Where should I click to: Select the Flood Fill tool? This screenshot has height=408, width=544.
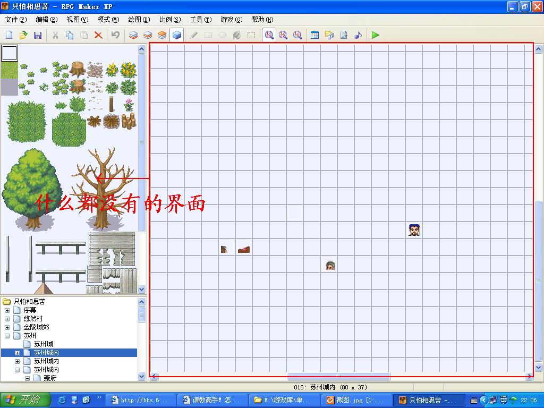[237, 35]
